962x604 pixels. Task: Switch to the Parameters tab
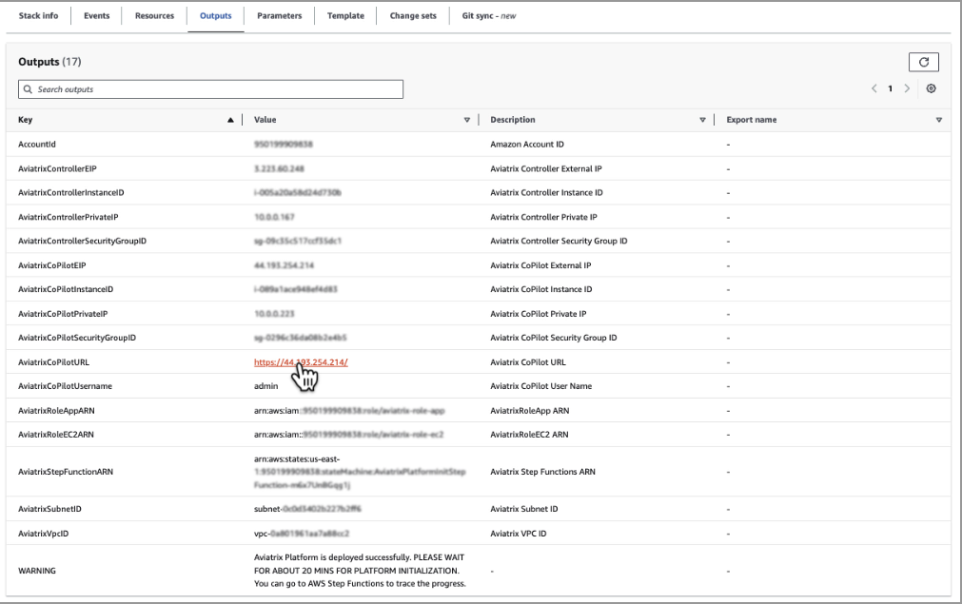point(279,16)
